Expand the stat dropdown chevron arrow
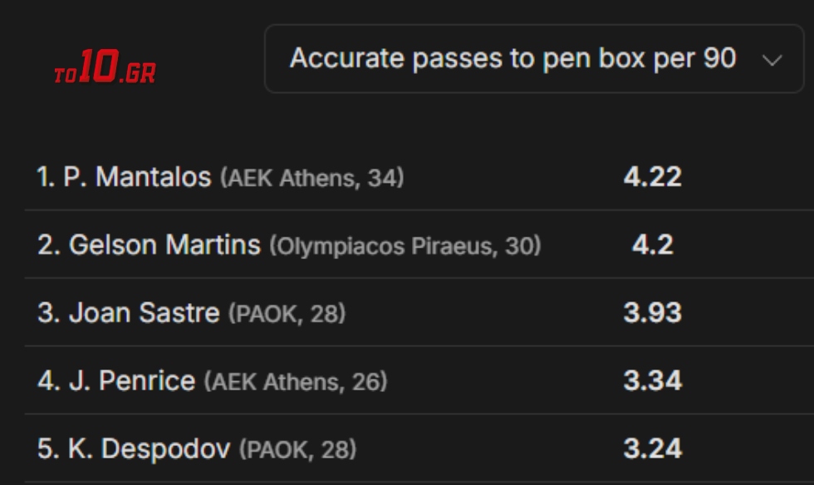 772,60
